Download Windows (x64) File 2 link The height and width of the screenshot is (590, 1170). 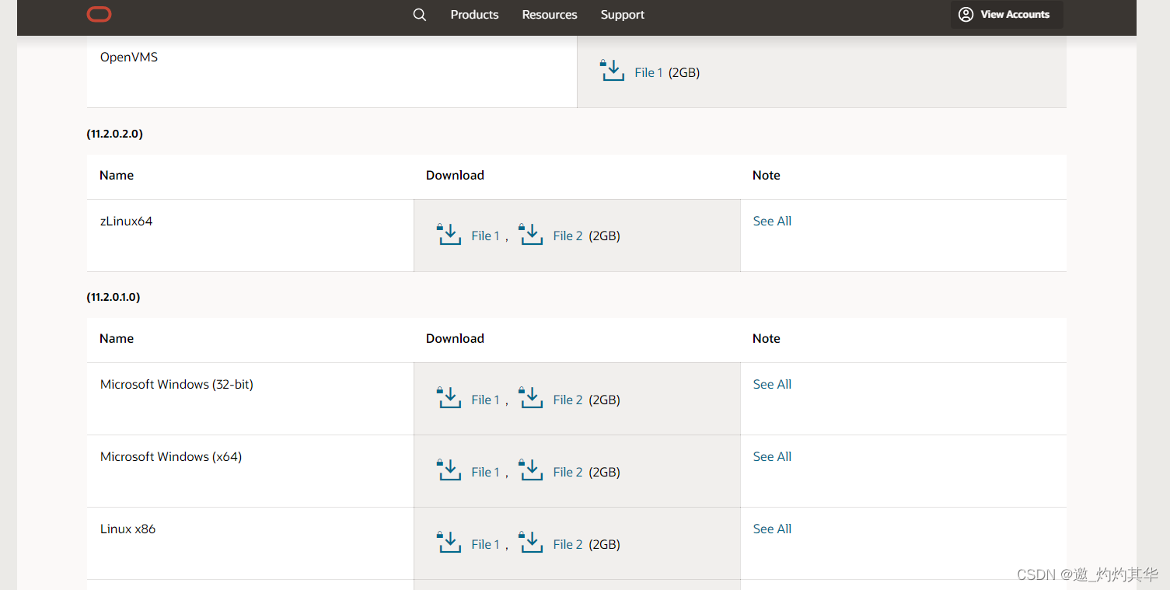click(x=568, y=473)
